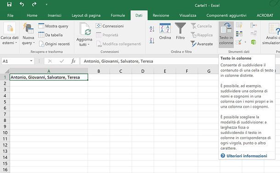The image size is (280, 173).
Task: Open the File tab
Action: [11, 15]
